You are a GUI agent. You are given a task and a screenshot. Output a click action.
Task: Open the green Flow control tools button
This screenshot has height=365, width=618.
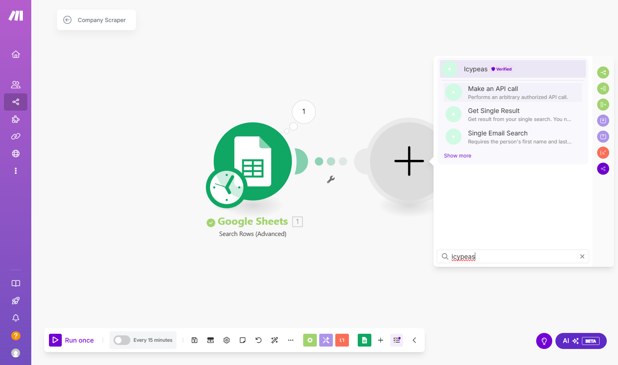(x=310, y=340)
